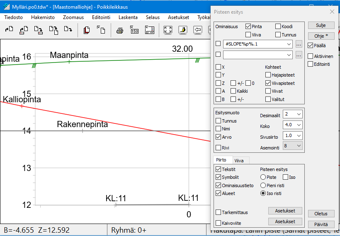This screenshot has width=340, height=236.
Task: Expand the #SLOPE%p%.1 formula dropdown
Action: pos(289,44)
